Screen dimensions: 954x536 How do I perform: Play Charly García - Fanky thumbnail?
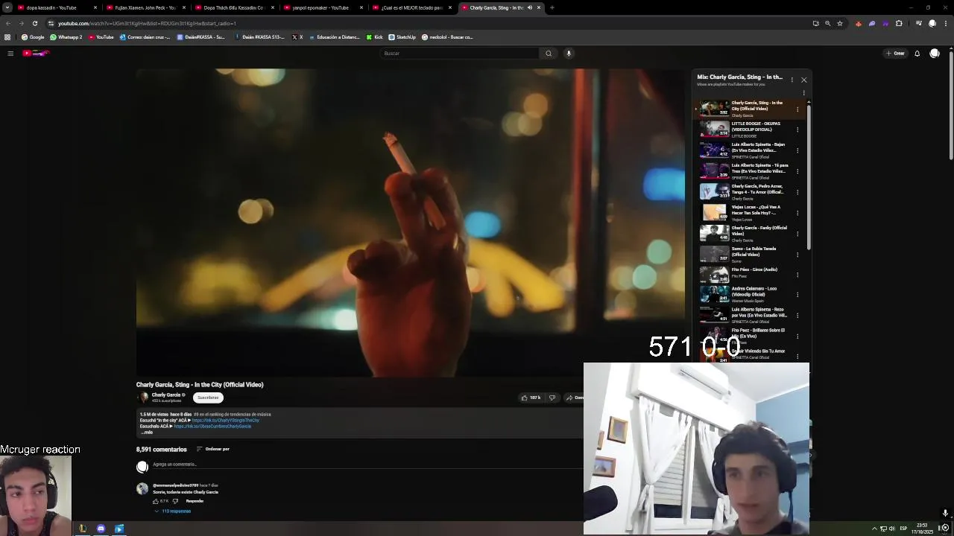coord(714,233)
